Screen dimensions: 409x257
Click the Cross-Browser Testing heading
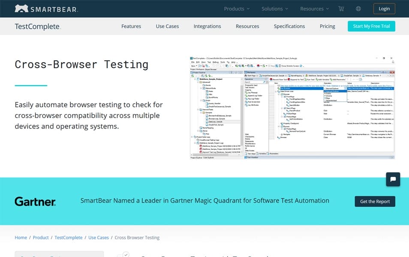point(81,64)
